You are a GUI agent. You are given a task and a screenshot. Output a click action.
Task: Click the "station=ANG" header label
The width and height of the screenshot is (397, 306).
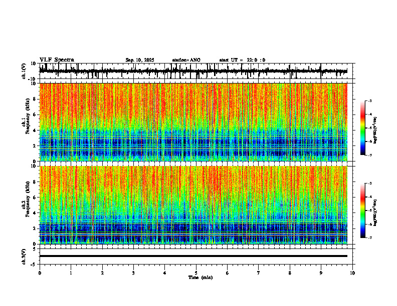pos(186,60)
